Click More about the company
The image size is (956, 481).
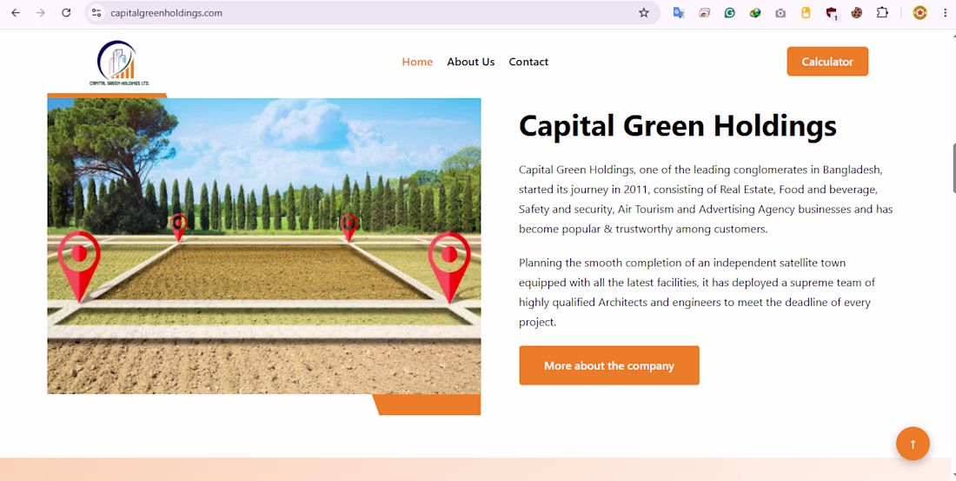click(x=609, y=365)
